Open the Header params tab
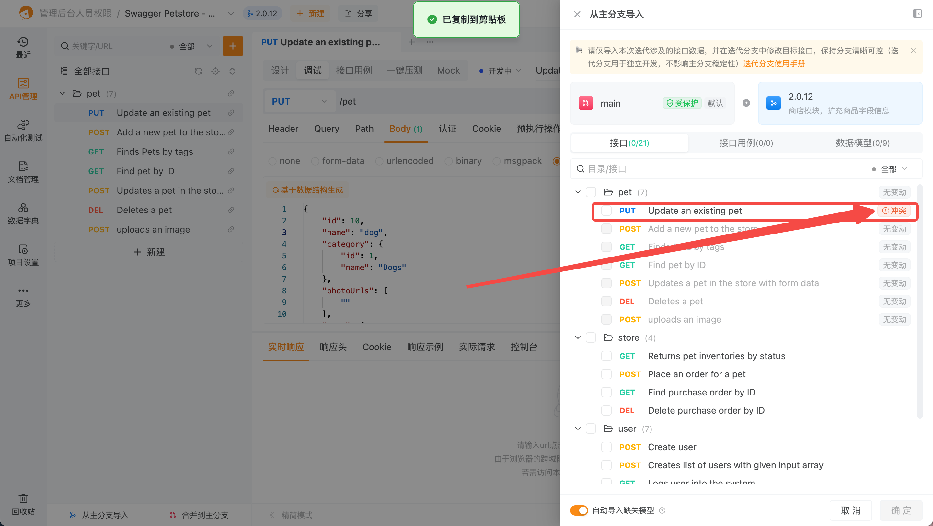933x526 pixels. [x=283, y=129]
